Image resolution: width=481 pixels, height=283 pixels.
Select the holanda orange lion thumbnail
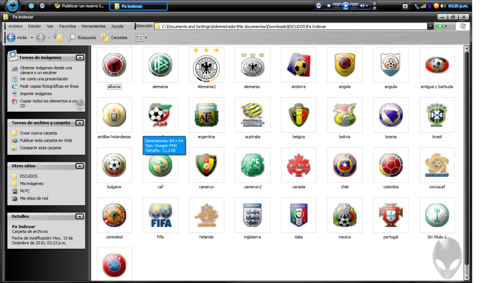pyautogui.click(x=207, y=215)
